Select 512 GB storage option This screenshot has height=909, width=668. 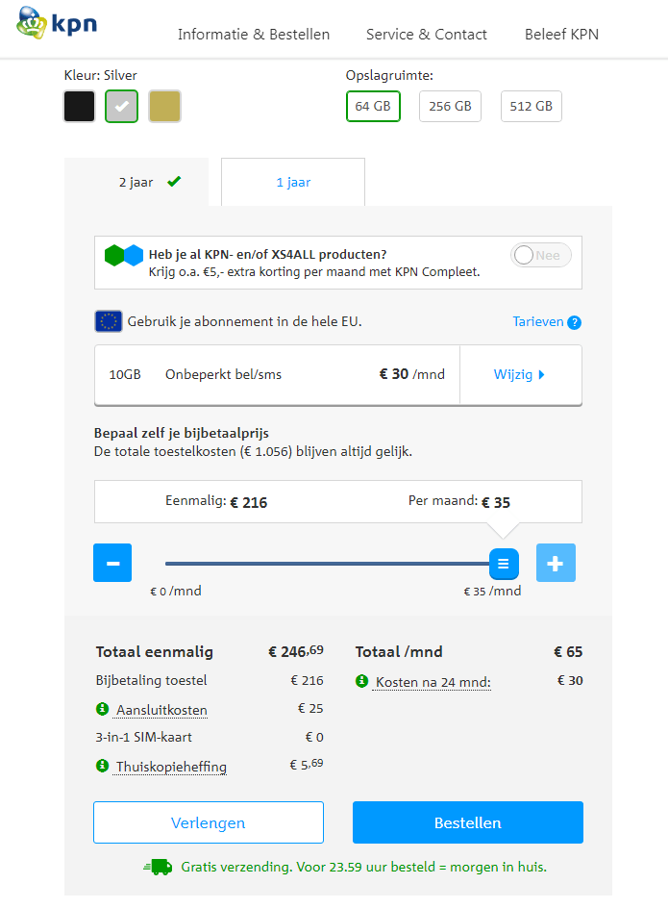click(532, 106)
